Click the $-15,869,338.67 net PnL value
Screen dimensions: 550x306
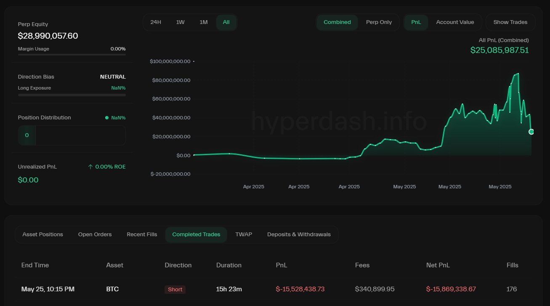click(451, 289)
